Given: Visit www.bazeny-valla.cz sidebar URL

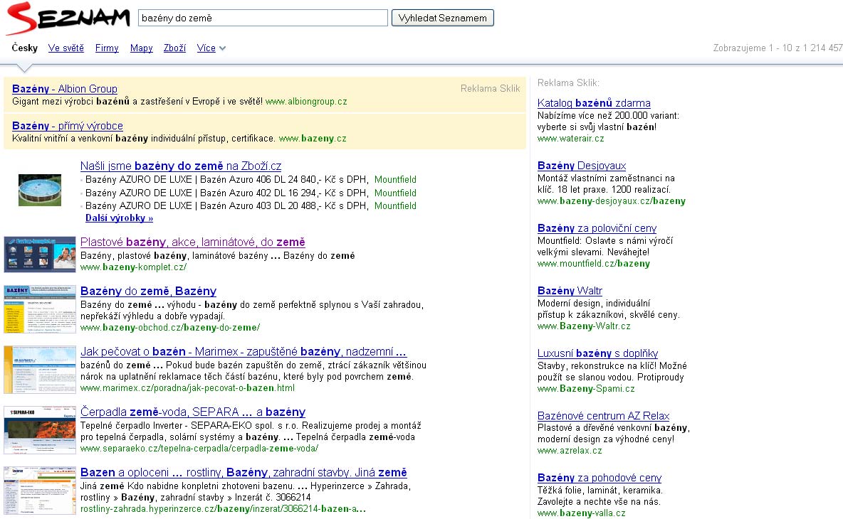Looking at the screenshot, I should pyautogui.click(x=582, y=513).
